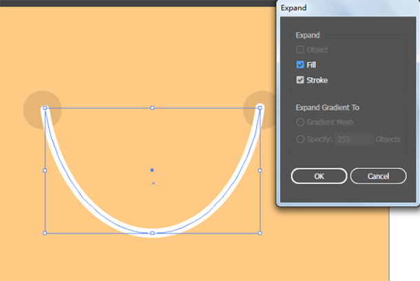This screenshot has height=281, width=420.
Task: Cancel the Expand dialog
Action: coord(378,176)
